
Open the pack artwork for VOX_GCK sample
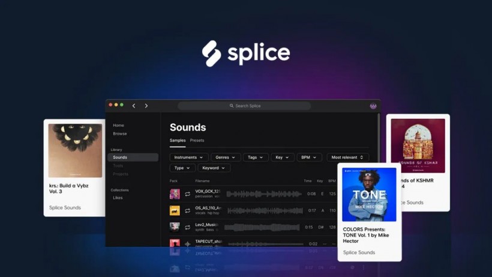tap(175, 194)
